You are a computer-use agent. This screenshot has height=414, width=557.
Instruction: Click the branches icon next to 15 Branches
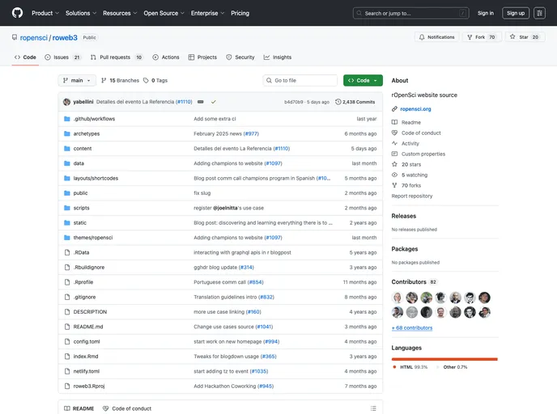pyautogui.click(x=104, y=81)
